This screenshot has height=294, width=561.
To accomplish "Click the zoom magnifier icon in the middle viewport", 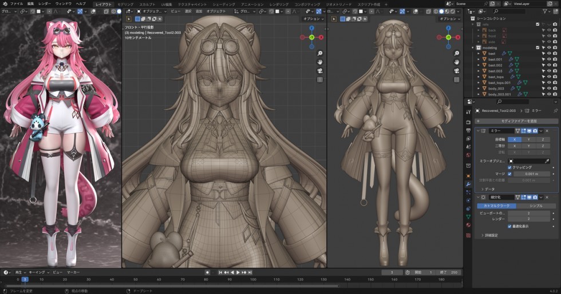I will pyautogui.click(x=320, y=53).
